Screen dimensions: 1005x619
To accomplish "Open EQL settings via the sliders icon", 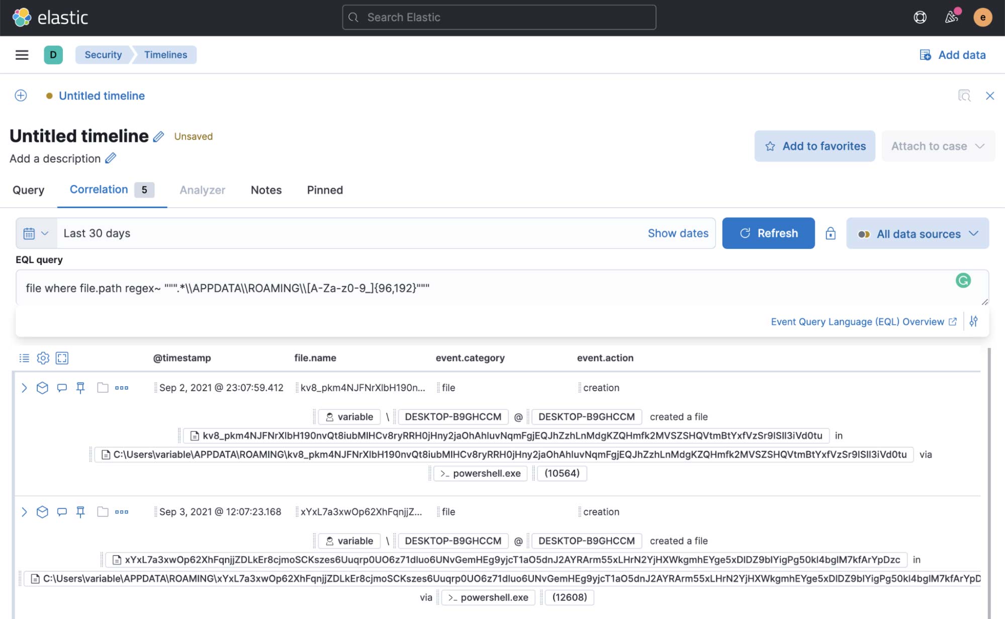I will point(974,321).
